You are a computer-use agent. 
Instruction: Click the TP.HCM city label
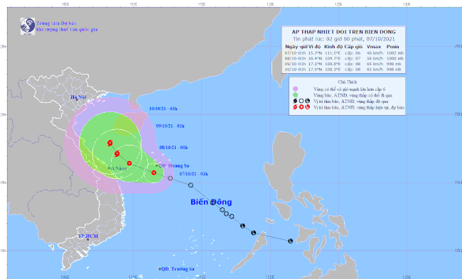coord(88,236)
